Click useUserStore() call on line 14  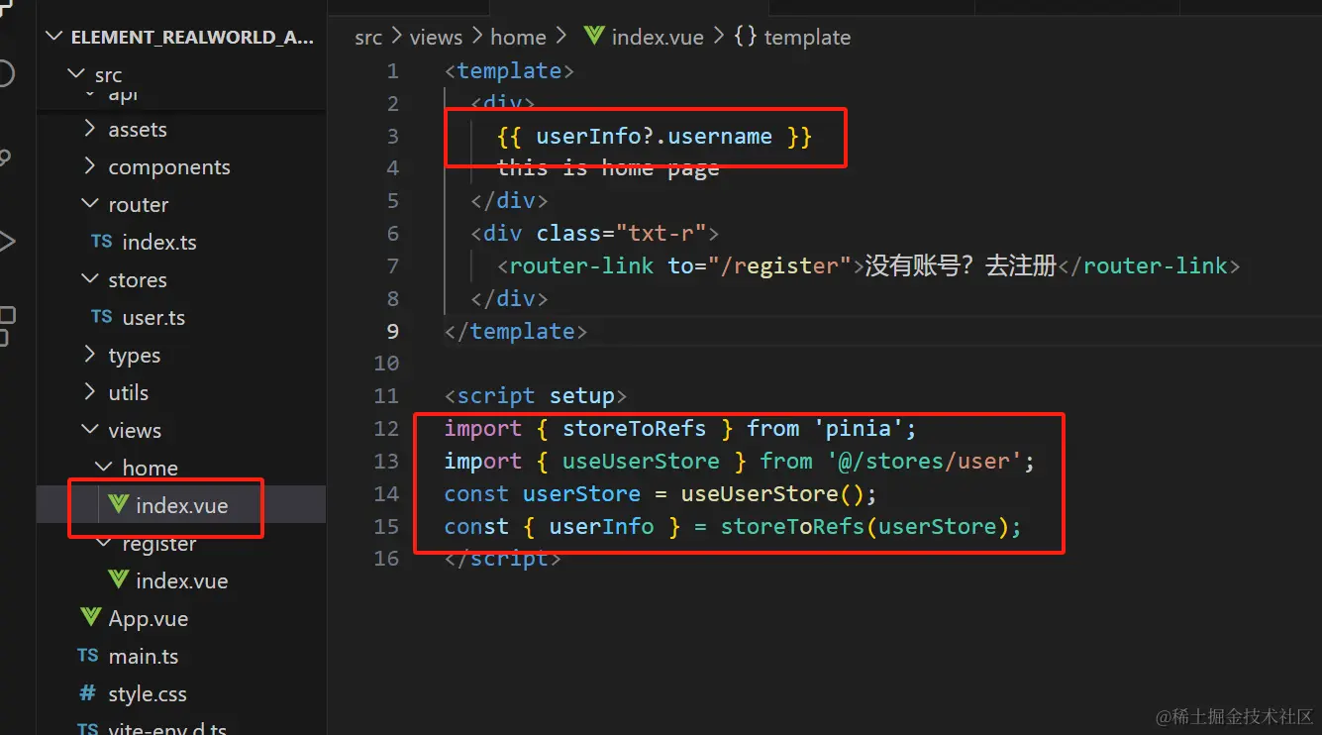(772, 494)
